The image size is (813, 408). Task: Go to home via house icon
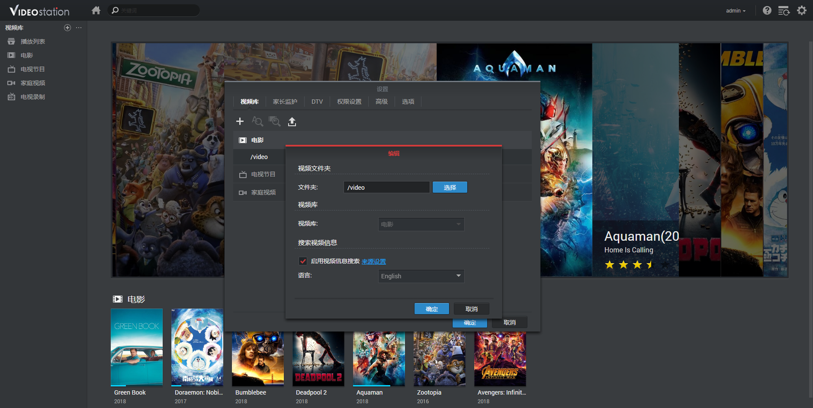(x=96, y=10)
